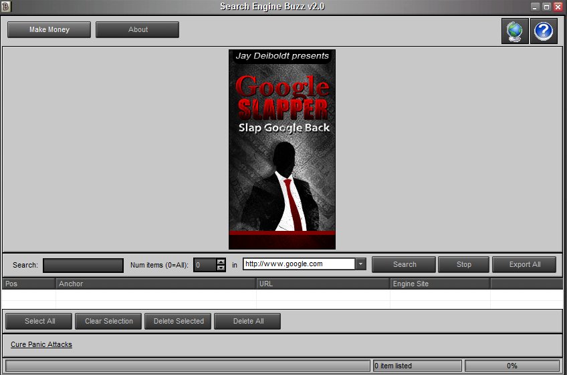Sort by URL column header
Image resolution: width=567 pixels, height=375 pixels.
point(323,284)
